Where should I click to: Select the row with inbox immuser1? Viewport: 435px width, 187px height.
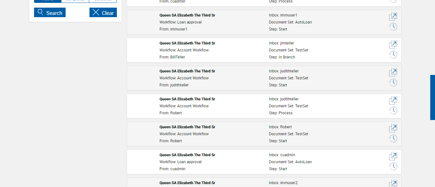(242, 22)
